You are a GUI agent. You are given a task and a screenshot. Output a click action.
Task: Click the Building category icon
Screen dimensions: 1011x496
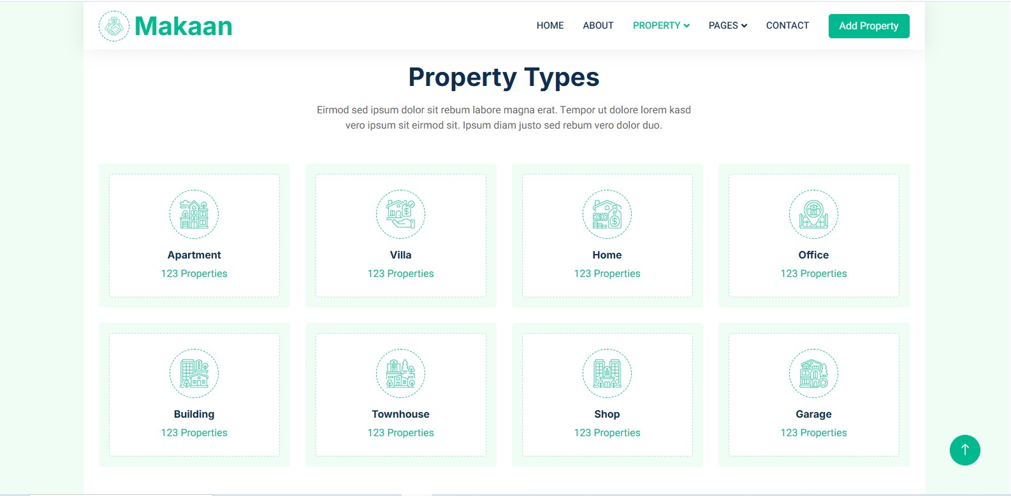tap(194, 373)
